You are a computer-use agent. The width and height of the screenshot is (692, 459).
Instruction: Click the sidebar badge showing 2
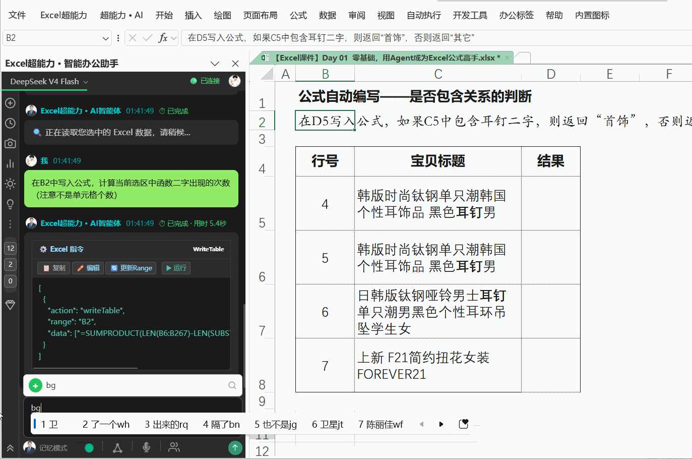pos(11,264)
